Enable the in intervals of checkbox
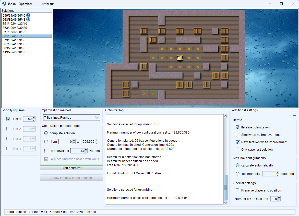The image size is (299, 216). tap(46, 151)
